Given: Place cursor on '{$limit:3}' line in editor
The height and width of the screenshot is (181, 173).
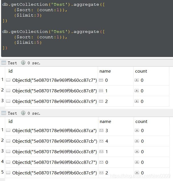Looking at the screenshot, I should point(28,15).
